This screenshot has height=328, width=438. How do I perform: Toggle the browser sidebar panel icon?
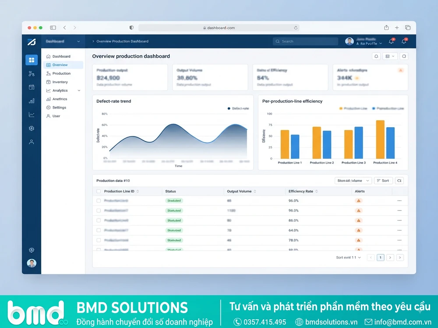point(53,28)
